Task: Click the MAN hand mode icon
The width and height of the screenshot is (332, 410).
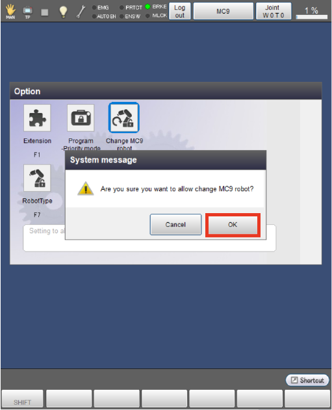Action: [x=10, y=11]
